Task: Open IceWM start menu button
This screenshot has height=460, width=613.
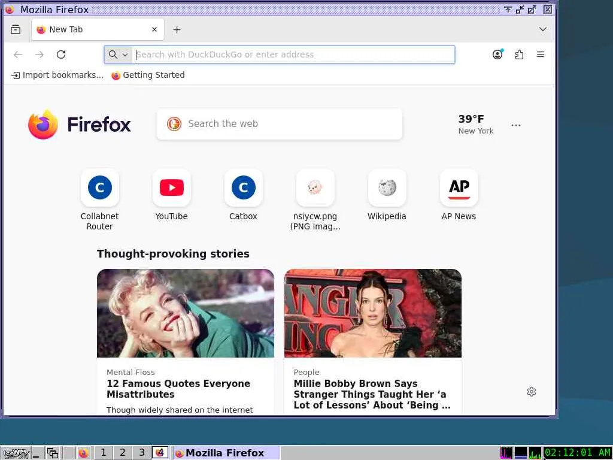Action: pos(16,453)
